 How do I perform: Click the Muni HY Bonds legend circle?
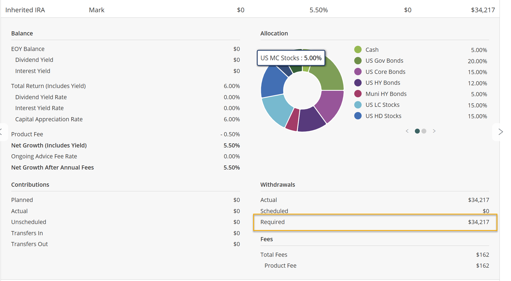[x=358, y=94]
